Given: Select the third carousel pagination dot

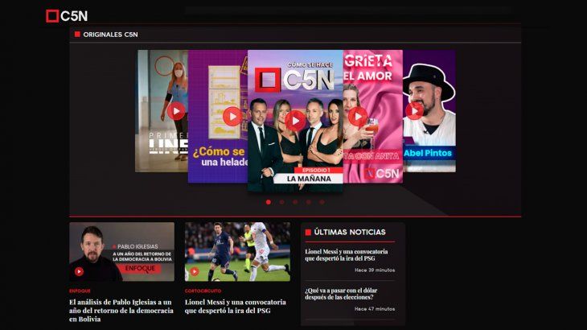Looking at the screenshot, I should [x=295, y=202].
